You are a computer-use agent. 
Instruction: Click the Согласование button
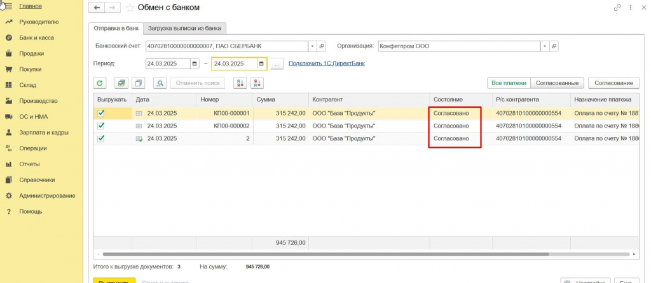coord(613,83)
